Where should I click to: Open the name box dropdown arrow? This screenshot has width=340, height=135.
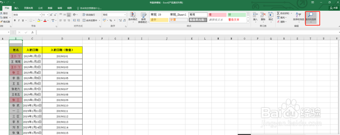tap(9, 32)
